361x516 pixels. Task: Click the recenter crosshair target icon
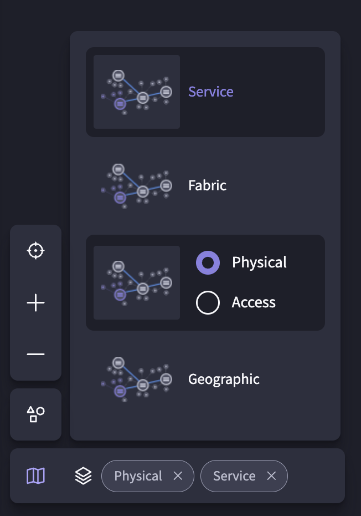tap(35, 251)
